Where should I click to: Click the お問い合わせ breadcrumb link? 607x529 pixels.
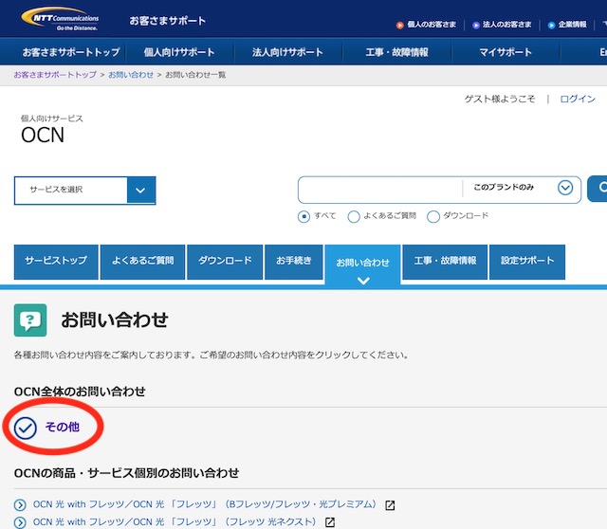coord(131,75)
